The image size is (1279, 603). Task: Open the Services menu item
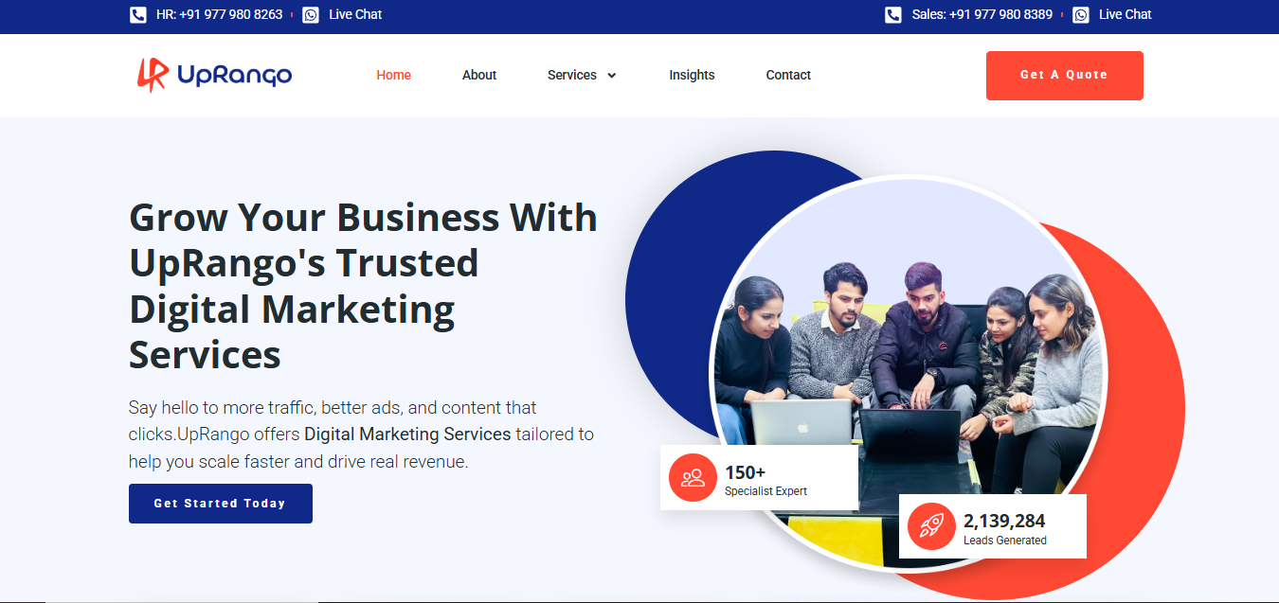tap(572, 75)
